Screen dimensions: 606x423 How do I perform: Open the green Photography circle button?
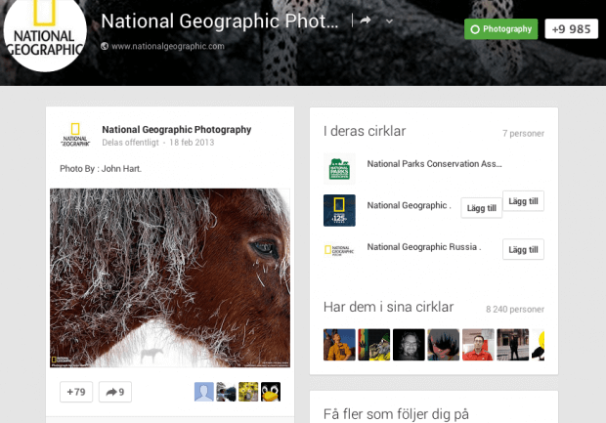pos(500,29)
